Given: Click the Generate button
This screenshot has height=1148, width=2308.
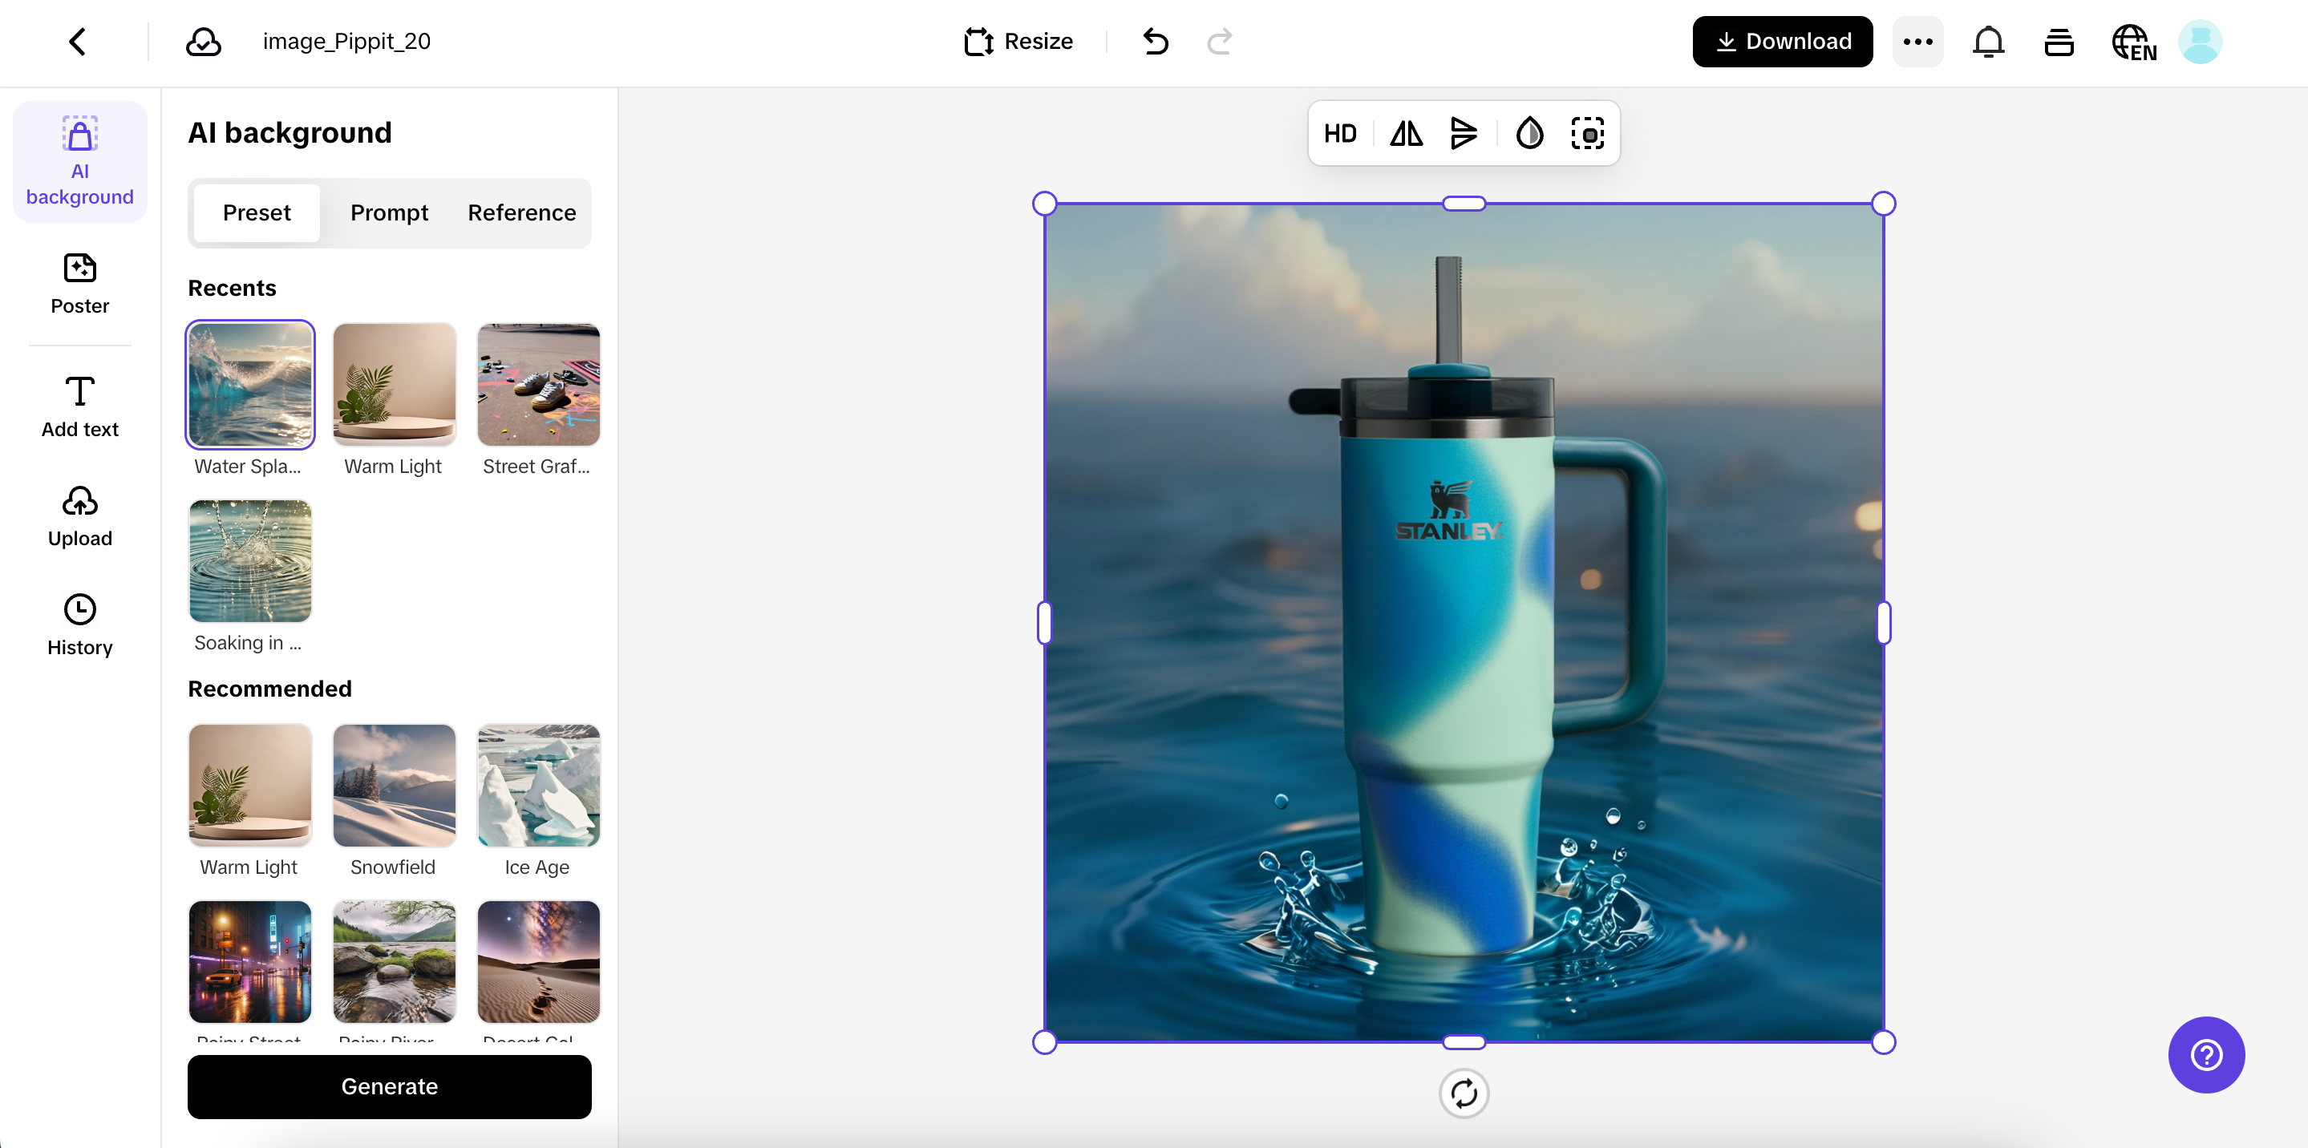Looking at the screenshot, I should [x=389, y=1086].
